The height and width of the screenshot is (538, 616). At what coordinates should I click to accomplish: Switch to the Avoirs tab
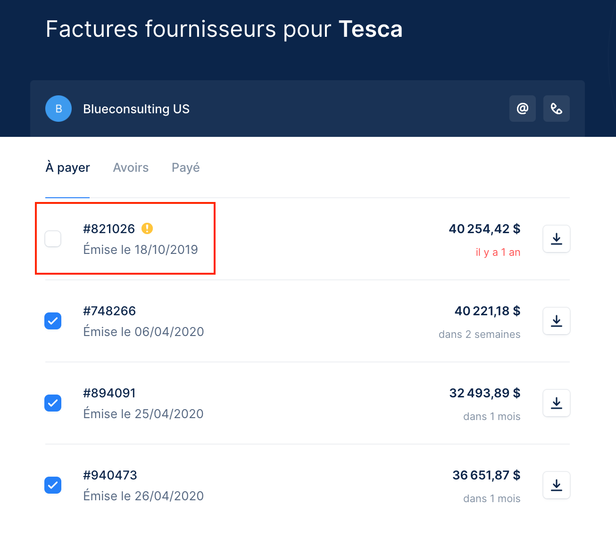coord(131,168)
